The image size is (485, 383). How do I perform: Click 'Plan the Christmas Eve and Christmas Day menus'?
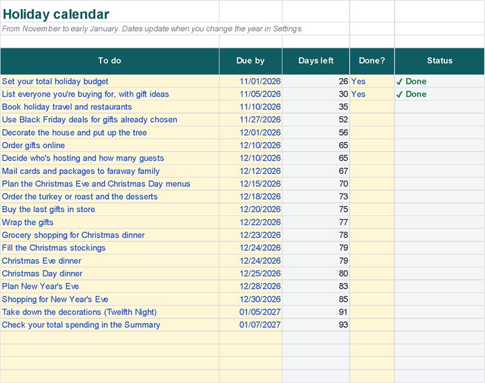tap(110, 184)
